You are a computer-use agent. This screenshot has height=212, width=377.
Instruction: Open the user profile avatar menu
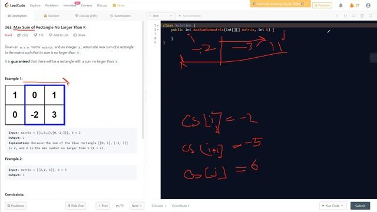[368, 5]
